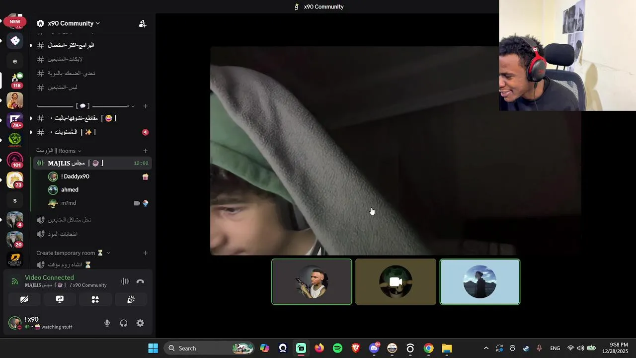Open the taskbar clock showing 9:58 PM
This screenshot has width=636, height=358.
point(615,348)
